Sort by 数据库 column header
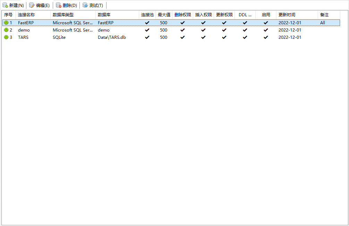349x226 pixels. (x=117, y=15)
